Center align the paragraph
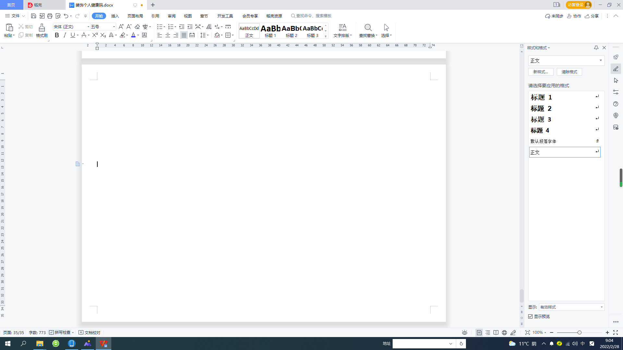This screenshot has height=350, width=623. coord(168,35)
